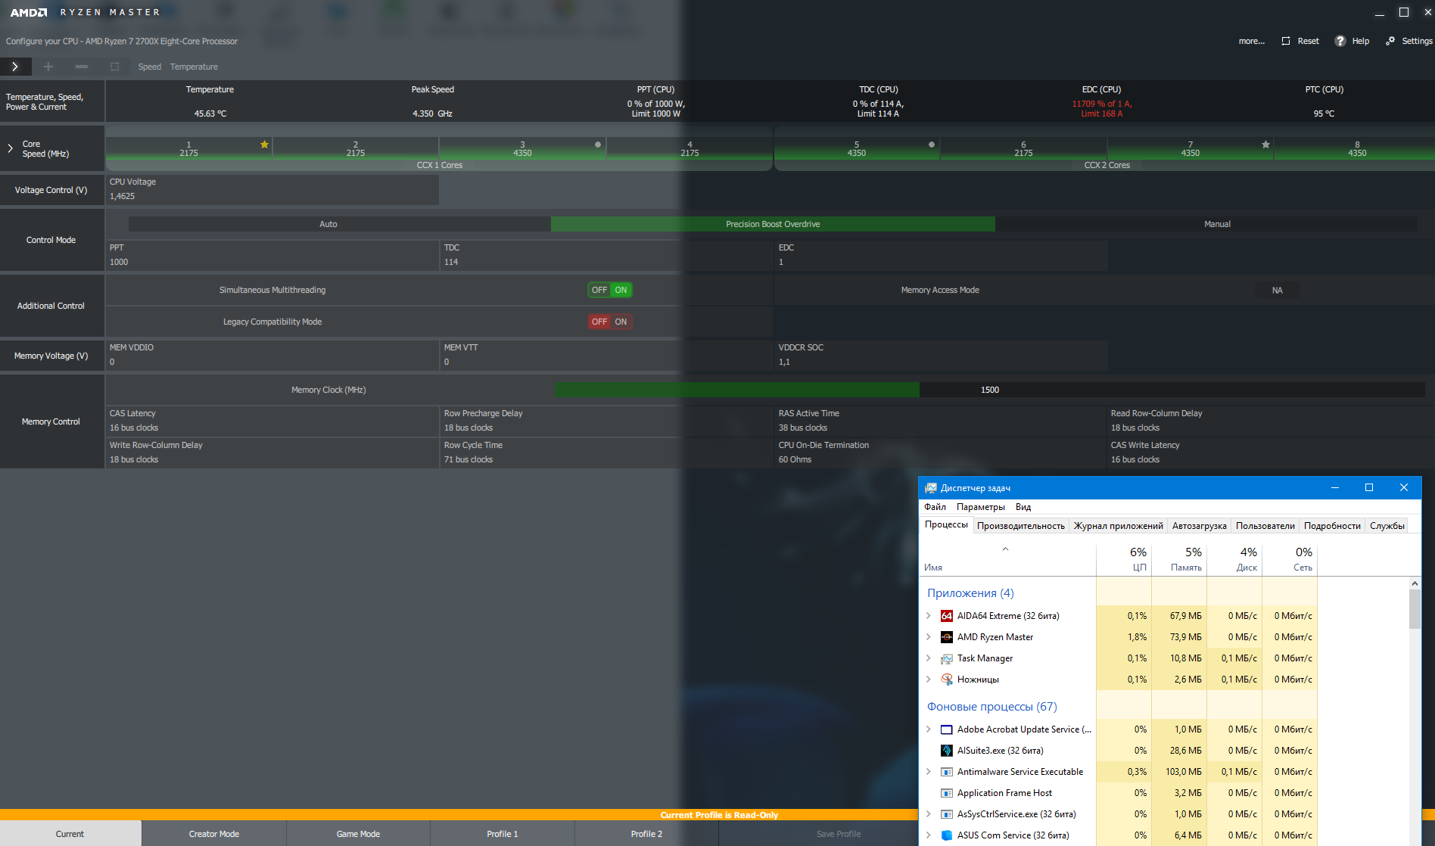This screenshot has height=846, width=1435.
Task: Click the Task Manager process icon
Action: pyautogui.click(x=947, y=658)
